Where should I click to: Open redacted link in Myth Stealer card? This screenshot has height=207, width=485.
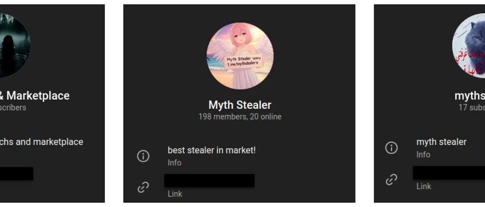tap(209, 181)
